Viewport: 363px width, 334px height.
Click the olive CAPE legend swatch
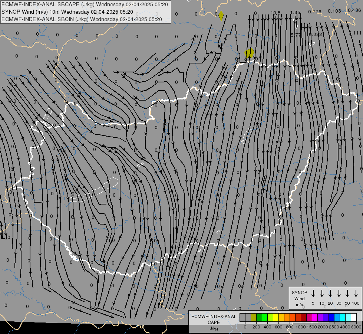tap(254, 317)
